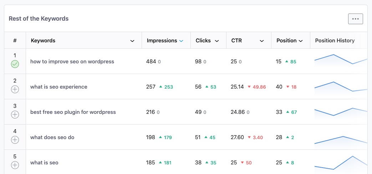Viewport: 372px width, 174px height.
Task: Click CTR value 24.86
Action: [238, 112]
